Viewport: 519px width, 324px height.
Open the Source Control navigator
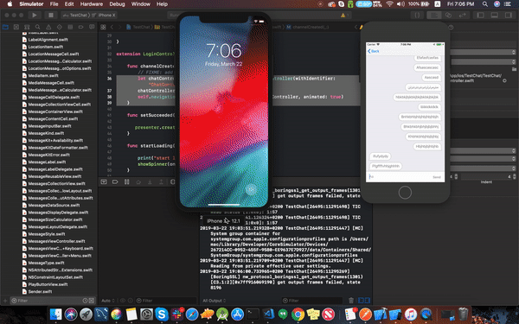pyautogui.click(x=16, y=27)
